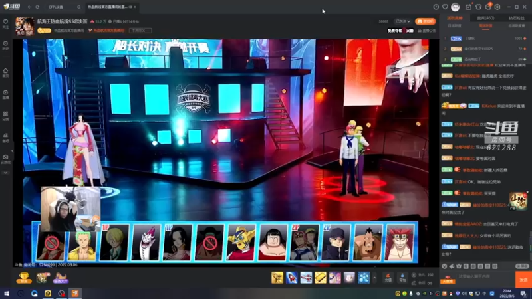The height and width of the screenshot is (299, 532).
Task: Open Live section in the left sidebar
Action: click(x=5, y=94)
